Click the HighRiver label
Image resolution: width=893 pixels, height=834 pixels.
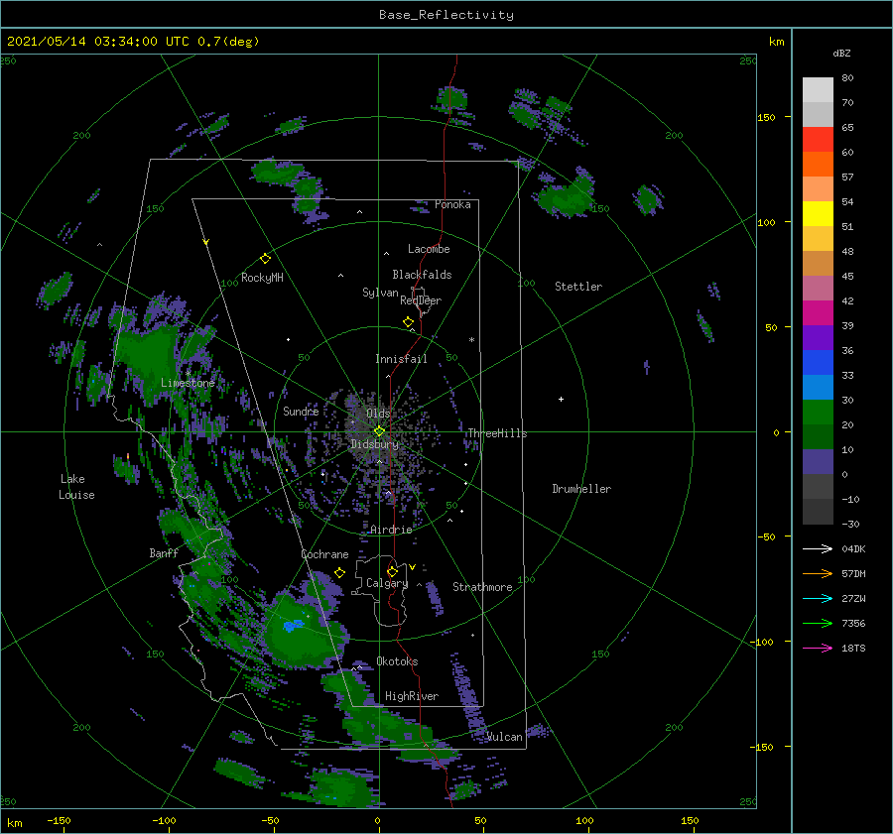pyautogui.click(x=412, y=696)
